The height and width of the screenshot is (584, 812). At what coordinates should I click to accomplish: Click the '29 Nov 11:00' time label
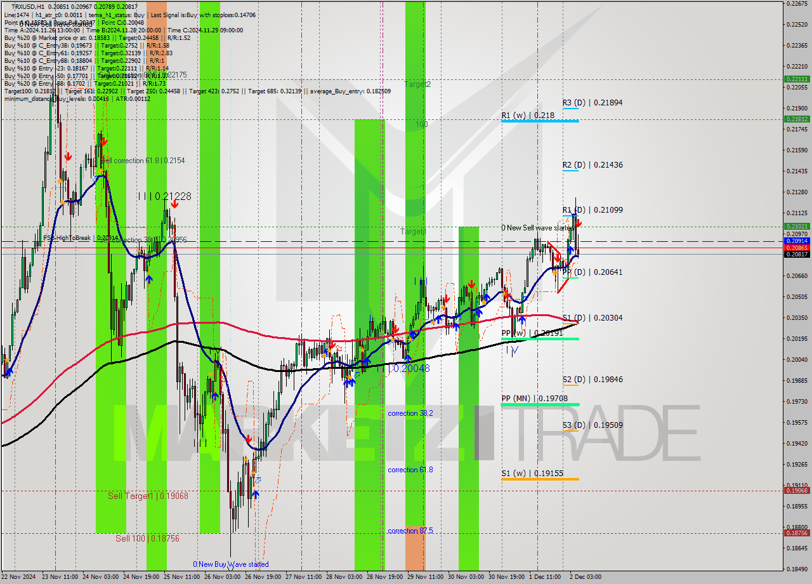click(426, 577)
